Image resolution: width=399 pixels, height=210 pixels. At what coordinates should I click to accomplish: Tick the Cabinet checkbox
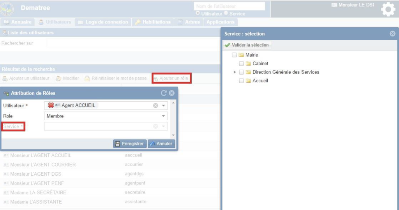pos(241,64)
